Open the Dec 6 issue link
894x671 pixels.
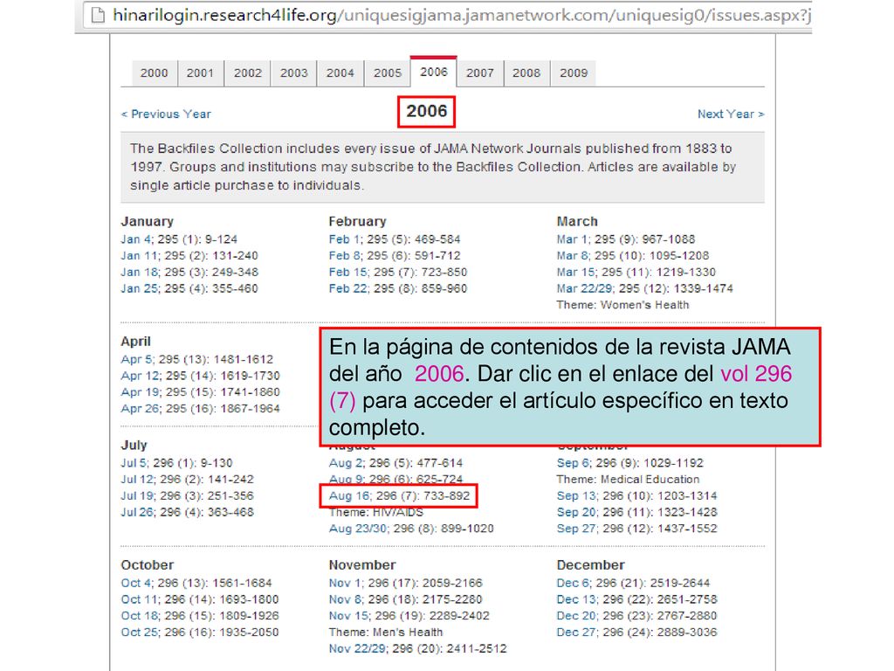(x=574, y=584)
